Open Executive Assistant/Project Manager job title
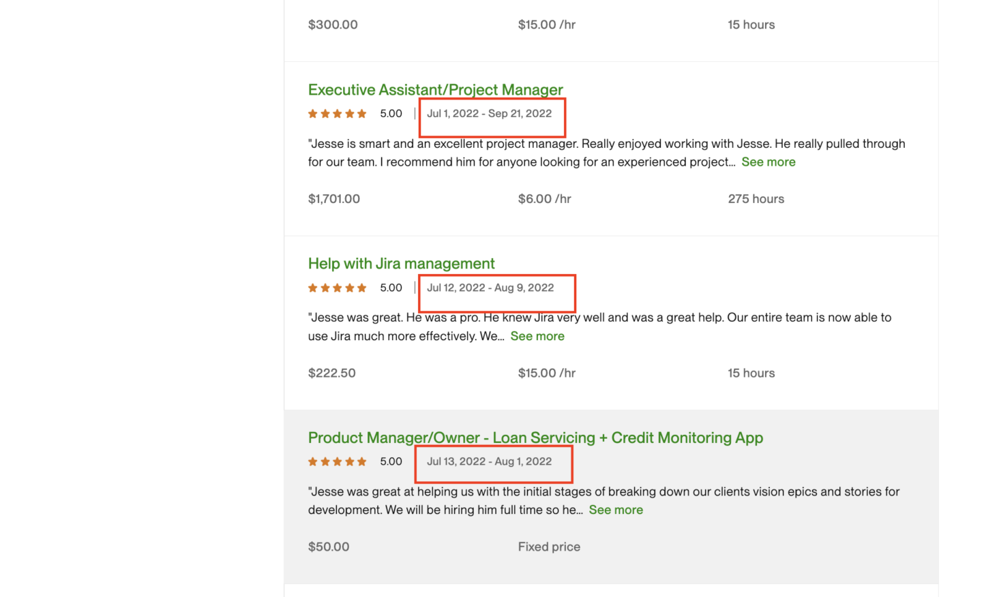Screen dimensions: 982x597 coord(435,90)
